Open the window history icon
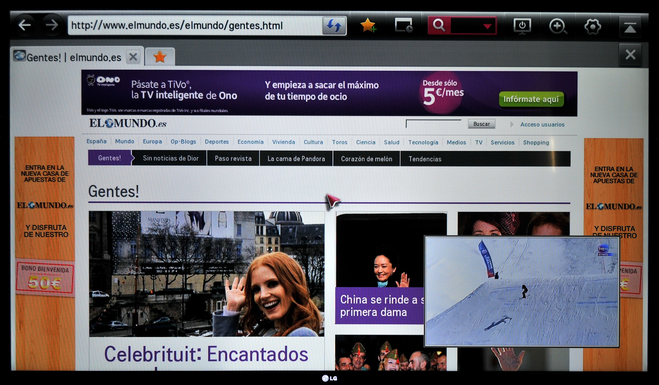The height and width of the screenshot is (385, 659). tap(404, 26)
